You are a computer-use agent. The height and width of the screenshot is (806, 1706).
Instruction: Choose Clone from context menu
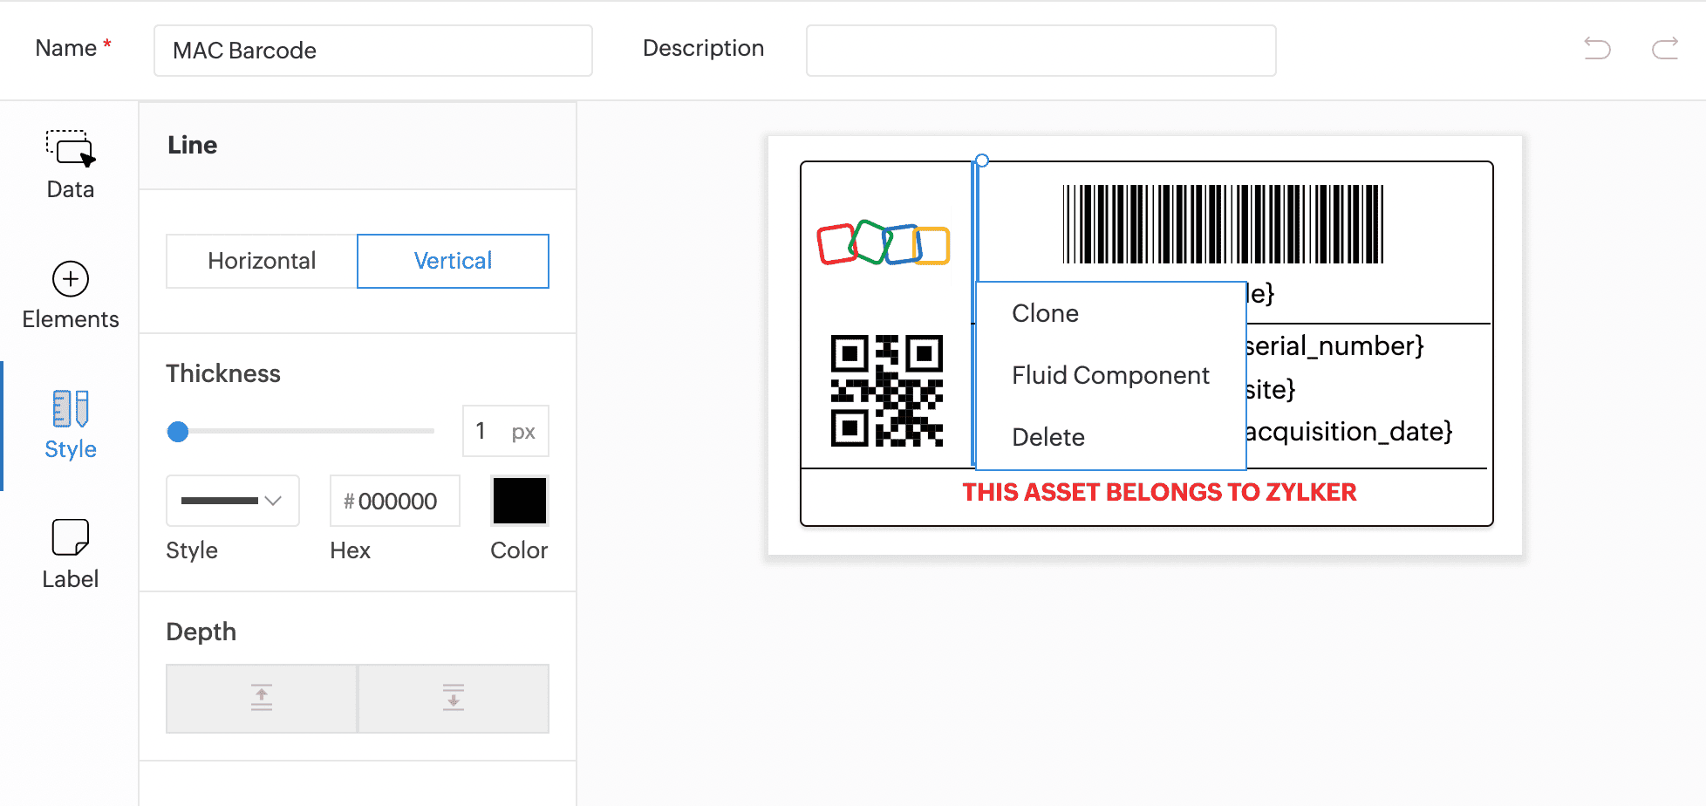(1045, 313)
